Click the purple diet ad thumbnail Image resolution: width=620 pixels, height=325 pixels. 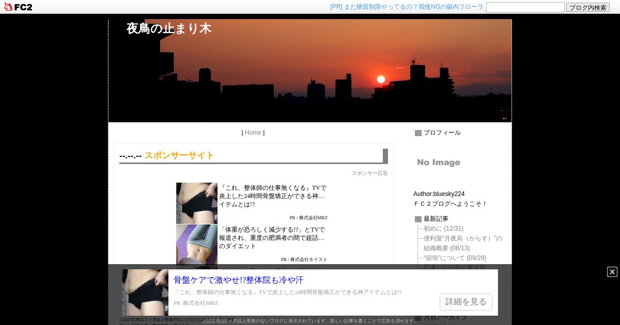click(x=197, y=245)
